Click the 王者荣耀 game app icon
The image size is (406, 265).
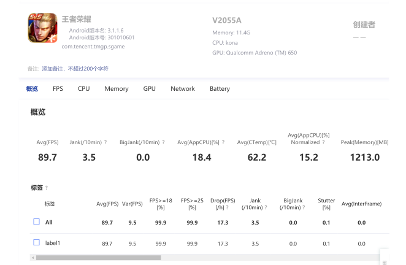coord(42,28)
